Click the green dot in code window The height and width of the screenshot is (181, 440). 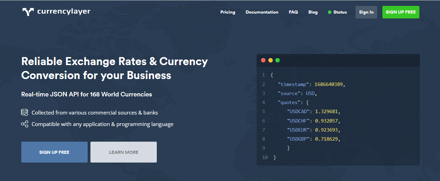pos(277,60)
